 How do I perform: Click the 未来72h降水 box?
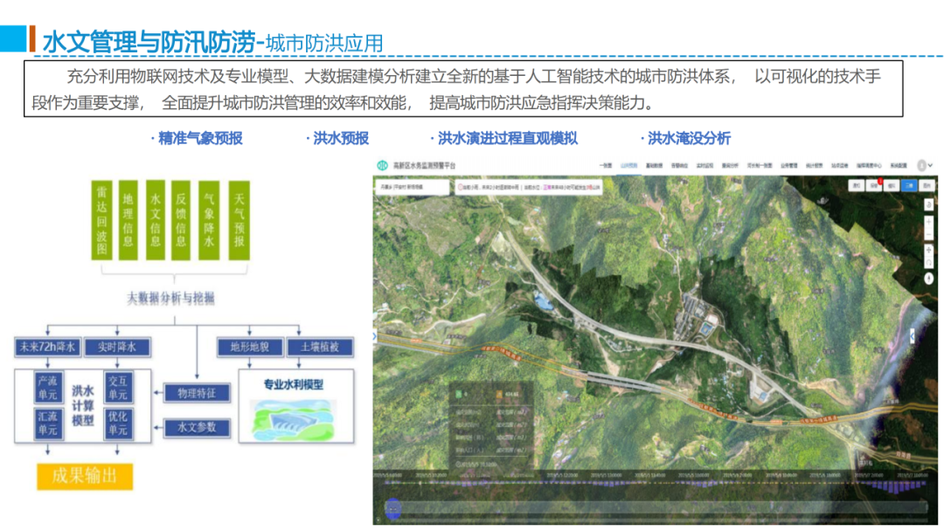click(47, 347)
